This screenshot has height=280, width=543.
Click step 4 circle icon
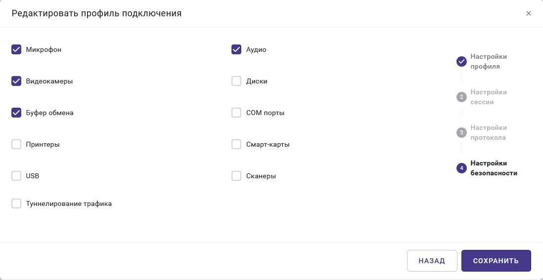461,168
